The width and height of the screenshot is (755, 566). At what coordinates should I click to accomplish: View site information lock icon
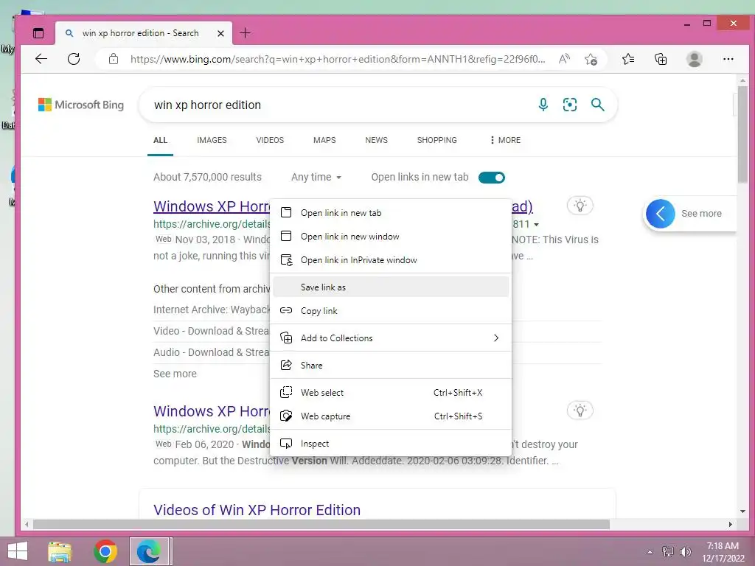[113, 59]
